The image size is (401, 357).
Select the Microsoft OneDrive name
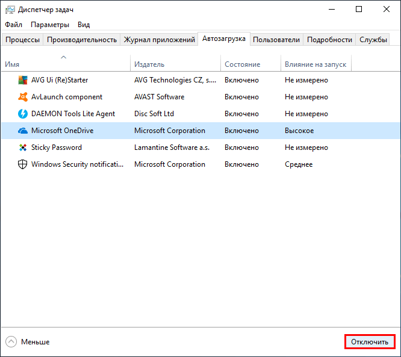point(63,131)
